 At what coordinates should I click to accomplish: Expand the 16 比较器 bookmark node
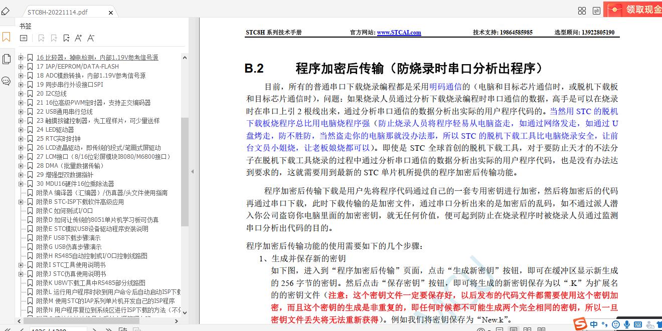click(x=21, y=58)
